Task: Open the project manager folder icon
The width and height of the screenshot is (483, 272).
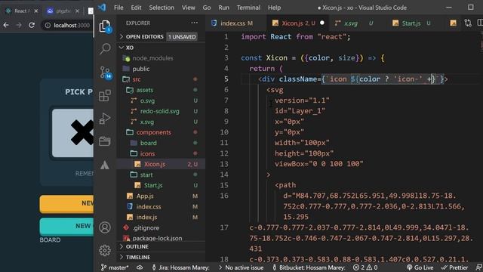Action: [105, 141]
